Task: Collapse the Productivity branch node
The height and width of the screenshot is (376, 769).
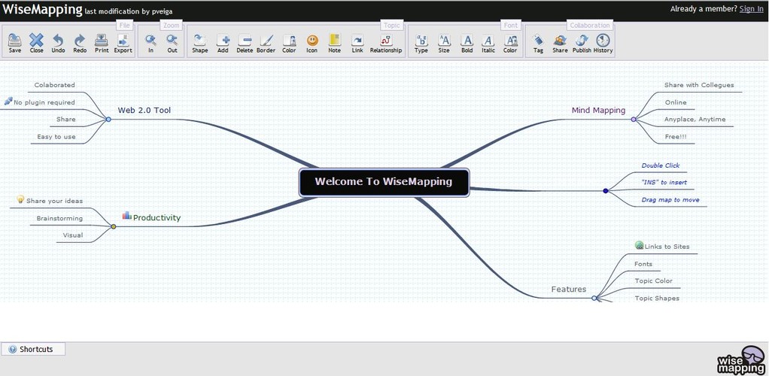Action: [114, 226]
